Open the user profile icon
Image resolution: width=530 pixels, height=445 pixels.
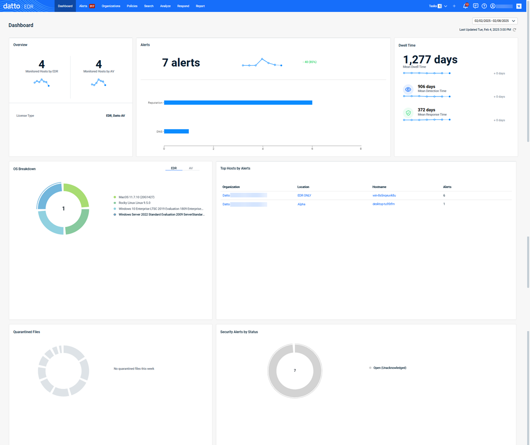coord(493,6)
